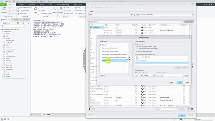Click the plus icon beside the tree search
The width and height of the screenshot is (215, 121).
28,26
